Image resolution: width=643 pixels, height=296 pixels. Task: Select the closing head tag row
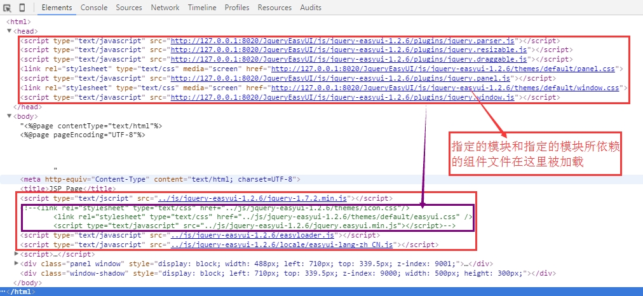(27, 107)
